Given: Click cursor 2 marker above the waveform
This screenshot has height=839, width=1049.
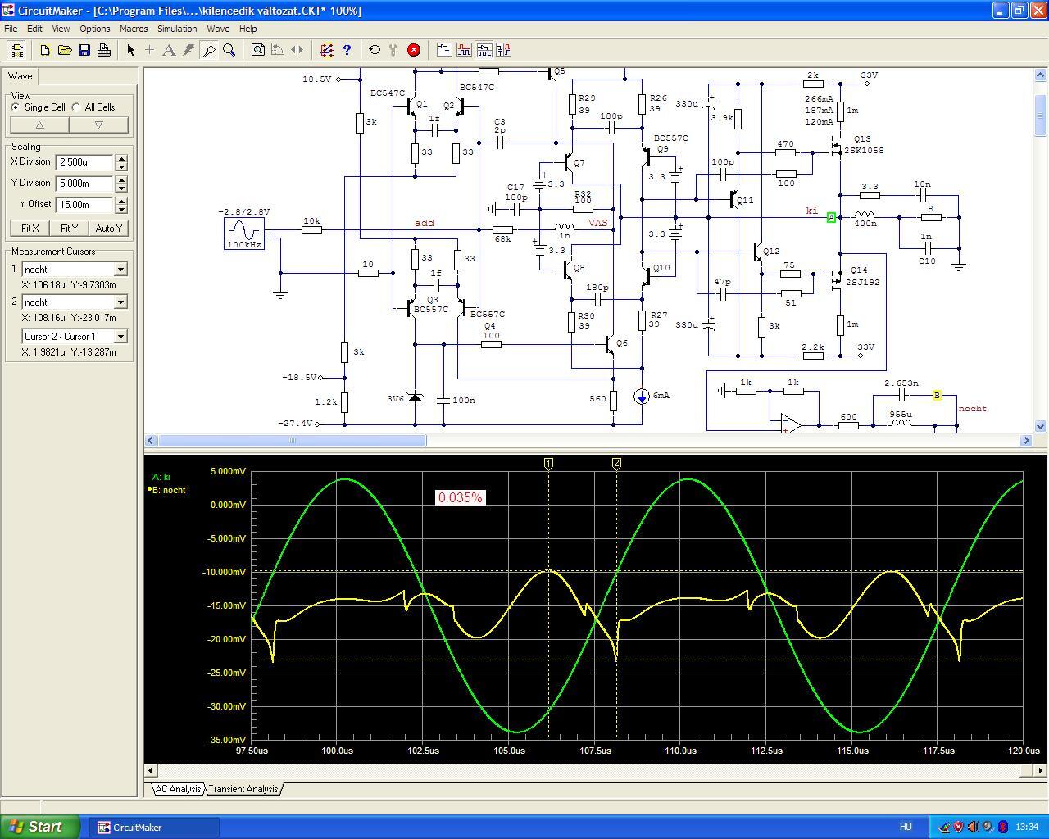Looking at the screenshot, I should point(616,464).
